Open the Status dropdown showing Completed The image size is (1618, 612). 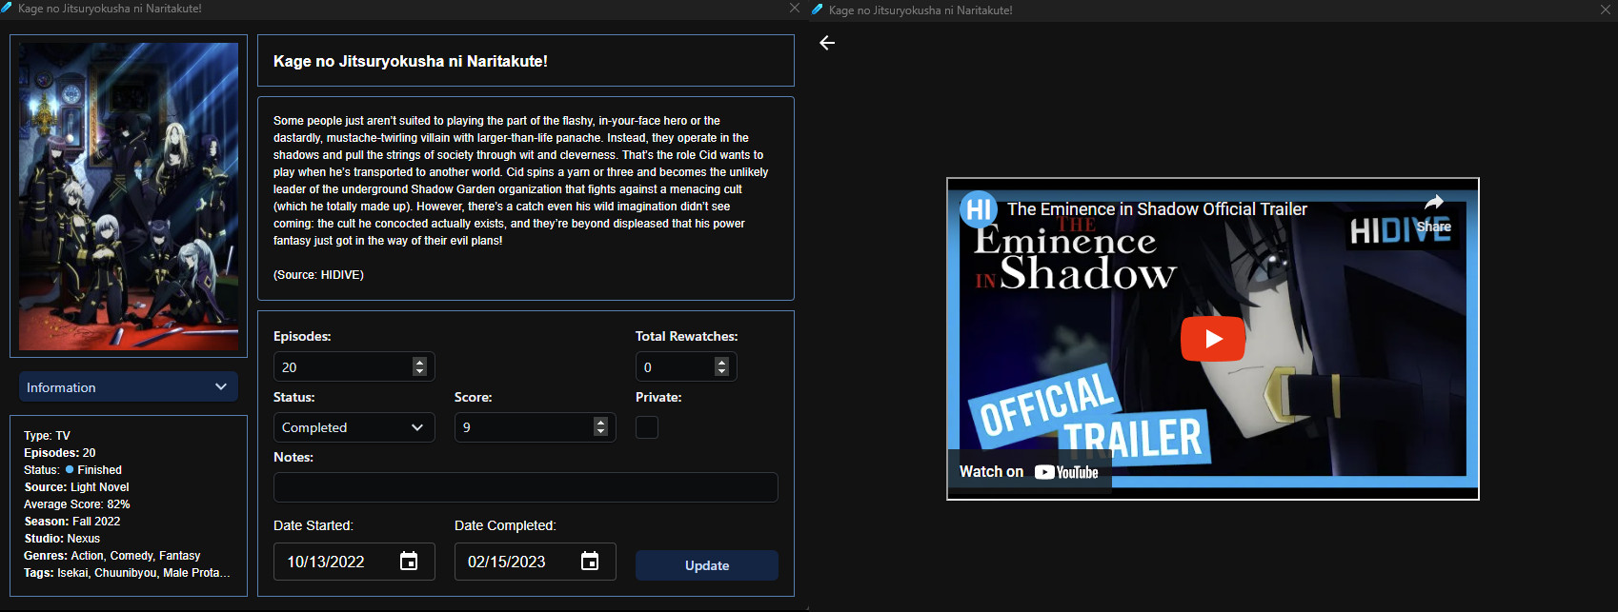click(354, 427)
